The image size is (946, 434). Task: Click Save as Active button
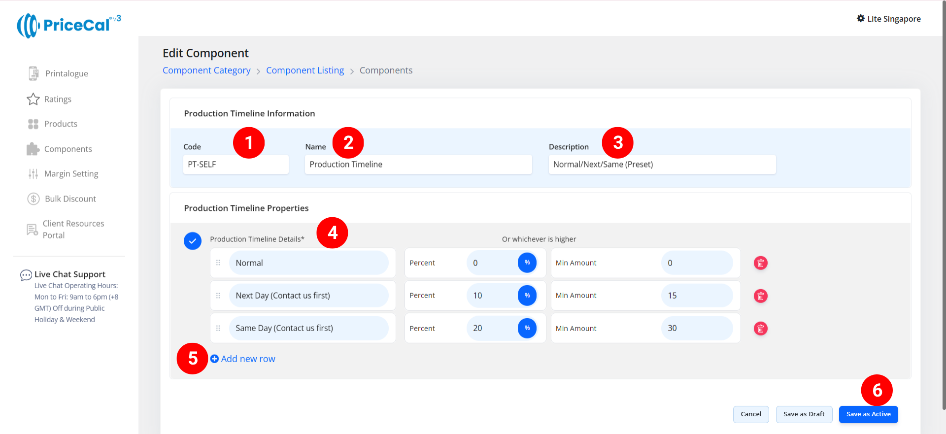coord(868,414)
